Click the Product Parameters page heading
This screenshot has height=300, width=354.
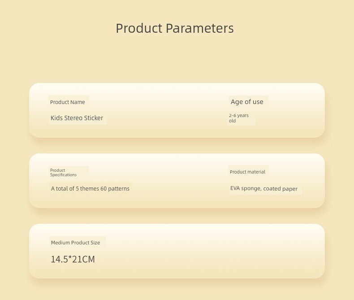tap(175, 28)
